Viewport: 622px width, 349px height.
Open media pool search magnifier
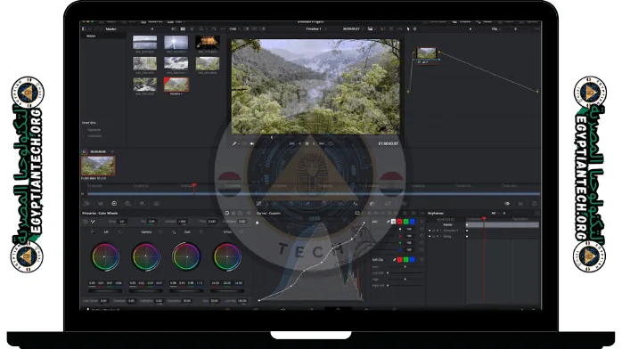201,28
